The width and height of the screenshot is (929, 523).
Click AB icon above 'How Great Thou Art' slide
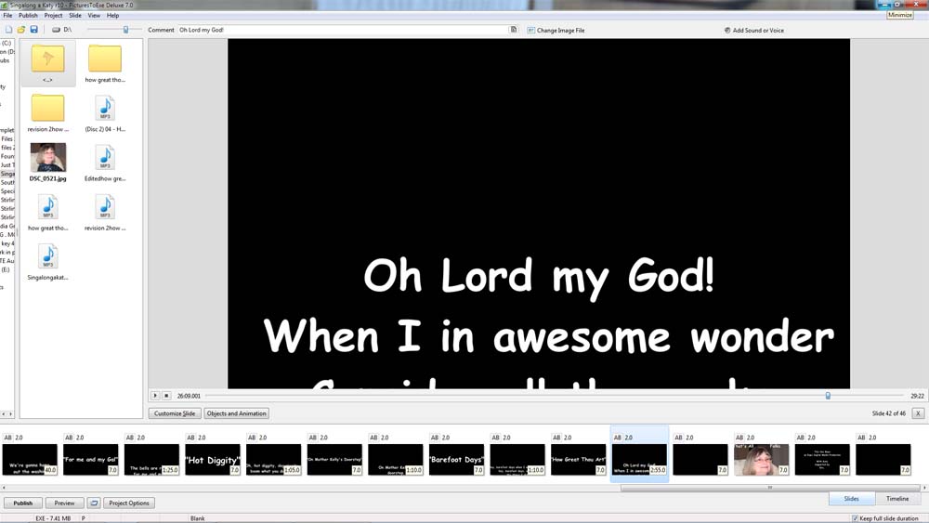(556, 438)
